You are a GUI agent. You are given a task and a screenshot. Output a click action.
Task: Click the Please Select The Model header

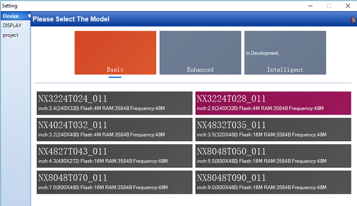click(x=71, y=20)
